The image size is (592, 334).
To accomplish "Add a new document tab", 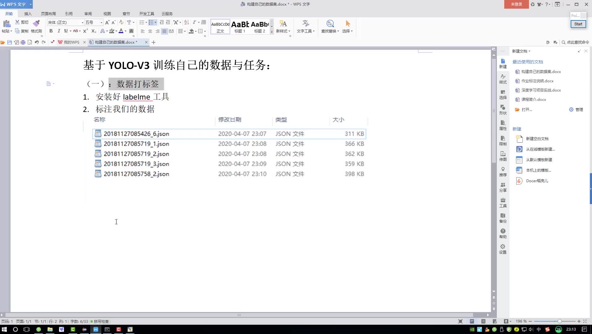I will pyautogui.click(x=154, y=42).
